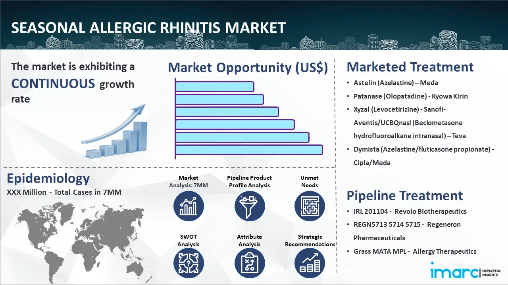
Task: Click the shortest bar in Market Opportunity chart
Action: (214, 86)
